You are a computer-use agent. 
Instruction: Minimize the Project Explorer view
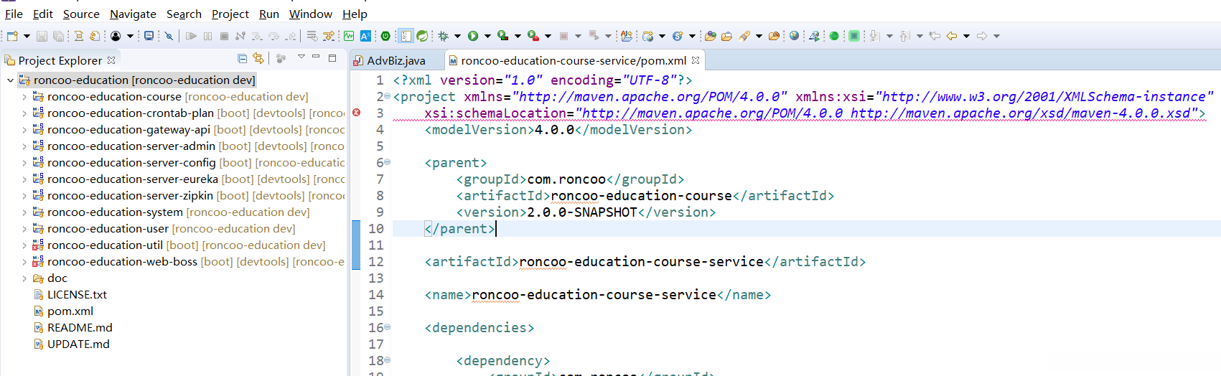point(316,57)
